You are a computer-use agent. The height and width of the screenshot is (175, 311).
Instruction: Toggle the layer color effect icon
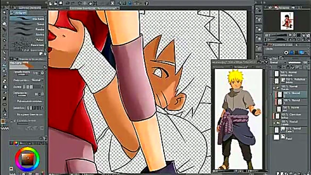click(x=301, y=52)
